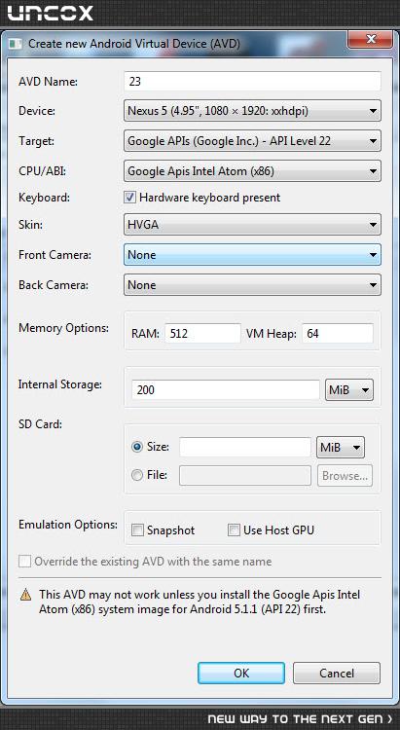
Task: Enable Use Host GPU option
Action: coord(234,529)
